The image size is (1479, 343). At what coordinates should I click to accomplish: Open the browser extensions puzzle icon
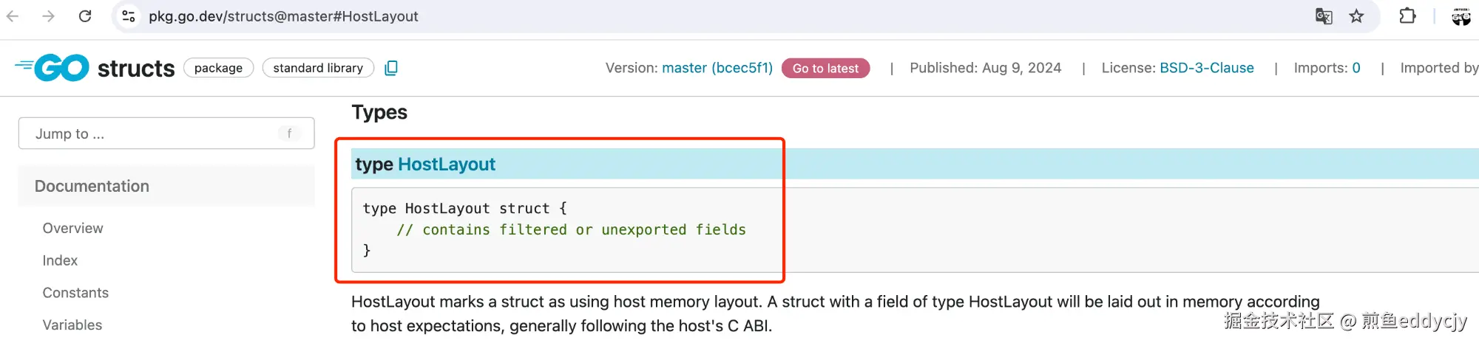(1407, 16)
